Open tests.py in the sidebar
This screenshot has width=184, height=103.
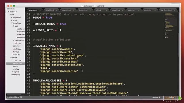(x=16, y=52)
